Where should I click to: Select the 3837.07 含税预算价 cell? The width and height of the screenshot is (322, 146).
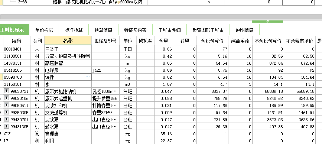pos(212,91)
